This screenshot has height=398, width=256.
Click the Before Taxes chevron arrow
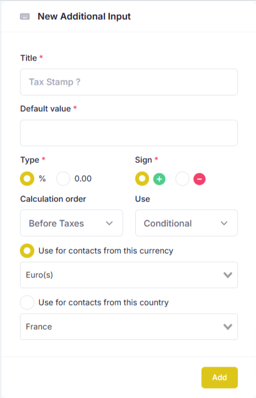[109, 223]
